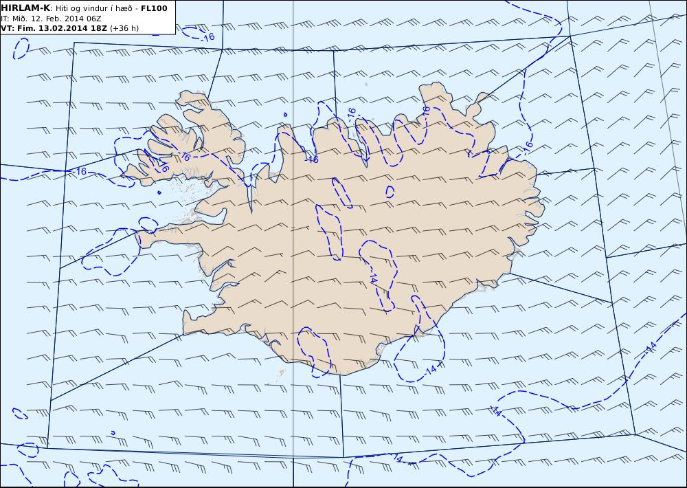Click the 14 contour label off the southeast coast
The width and height of the screenshot is (687, 488).
(431, 370)
